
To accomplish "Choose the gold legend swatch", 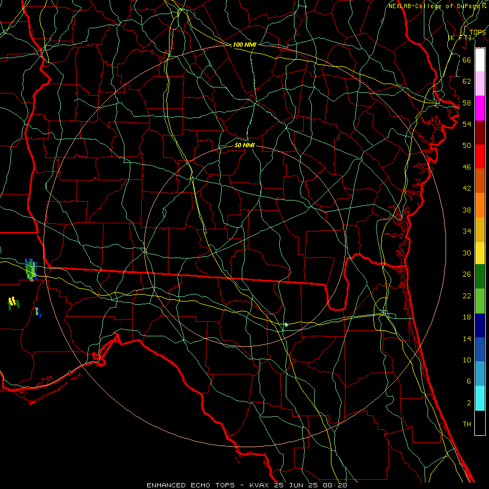I will tap(480, 230).
